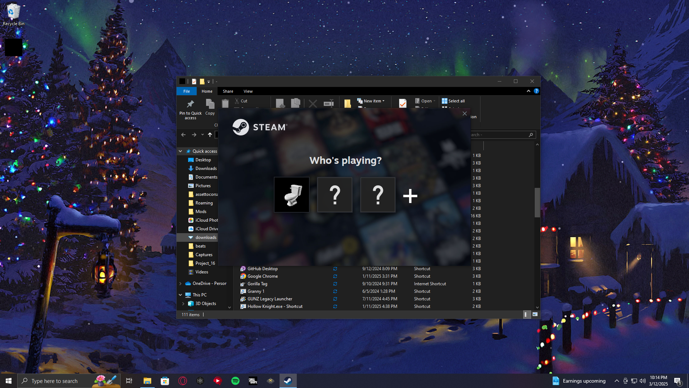
Task: Switch to the Home ribbon tab
Action: click(x=207, y=91)
